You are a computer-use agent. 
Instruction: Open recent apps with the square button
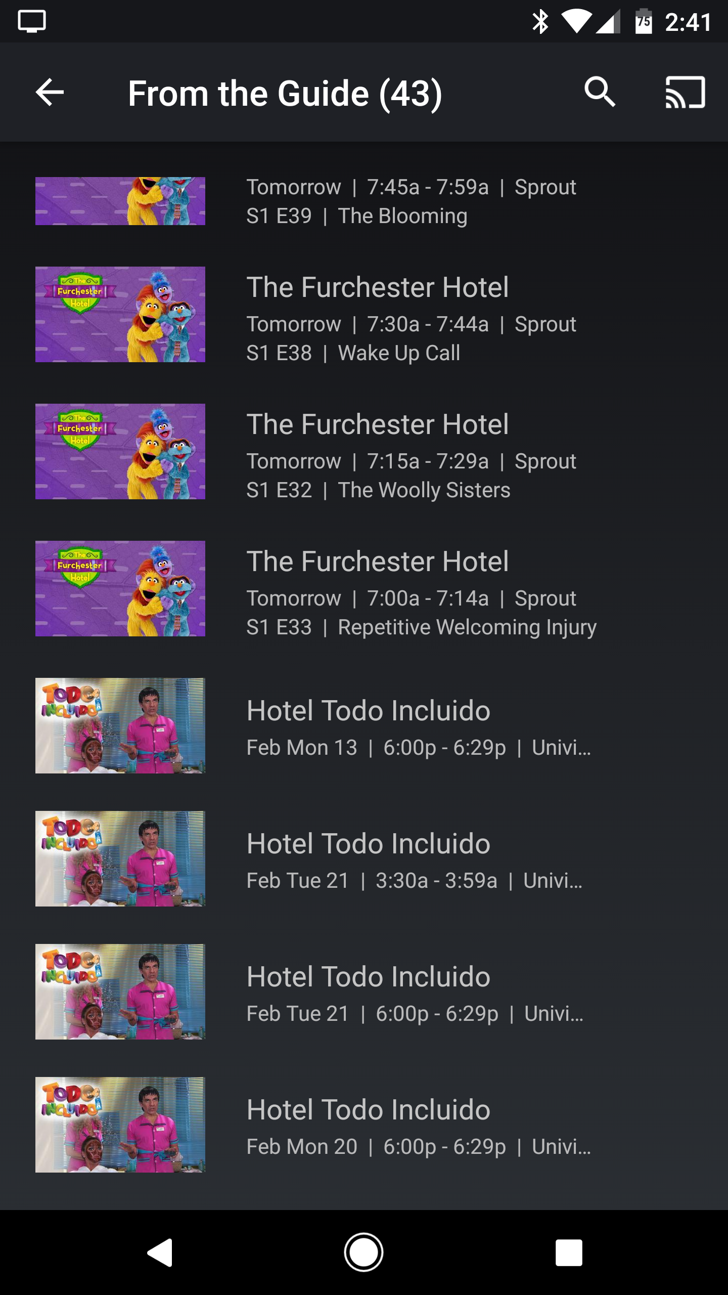[x=569, y=1253]
